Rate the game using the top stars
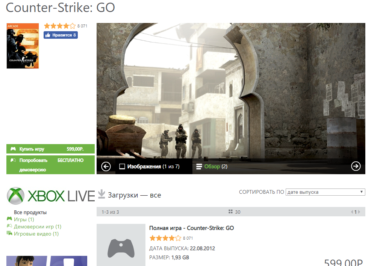389x266 pixels. pyautogui.click(x=60, y=26)
